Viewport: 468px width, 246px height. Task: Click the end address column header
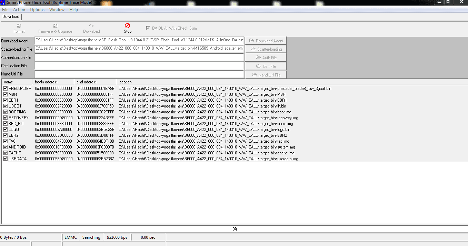click(95, 82)
